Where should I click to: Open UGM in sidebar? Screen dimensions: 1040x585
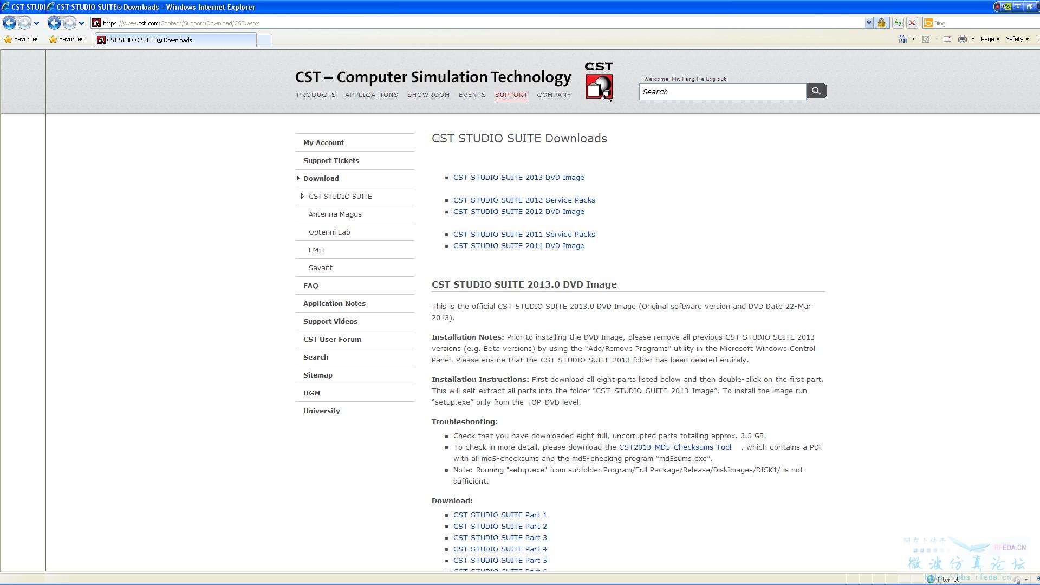tap(311, 393)
